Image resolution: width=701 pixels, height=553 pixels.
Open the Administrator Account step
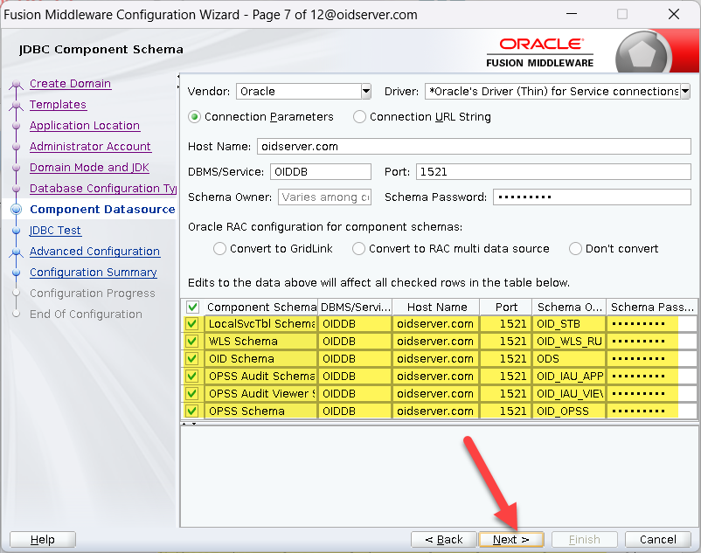click(90, 147)
